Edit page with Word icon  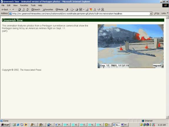tap(81, 9)
